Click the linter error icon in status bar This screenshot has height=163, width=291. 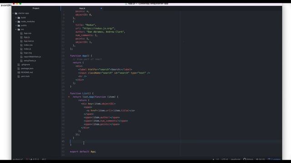click(x=27, y=159)
